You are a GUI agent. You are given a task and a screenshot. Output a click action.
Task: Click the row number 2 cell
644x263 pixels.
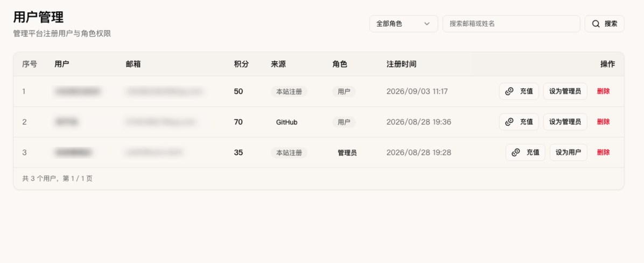coord(24,122)
